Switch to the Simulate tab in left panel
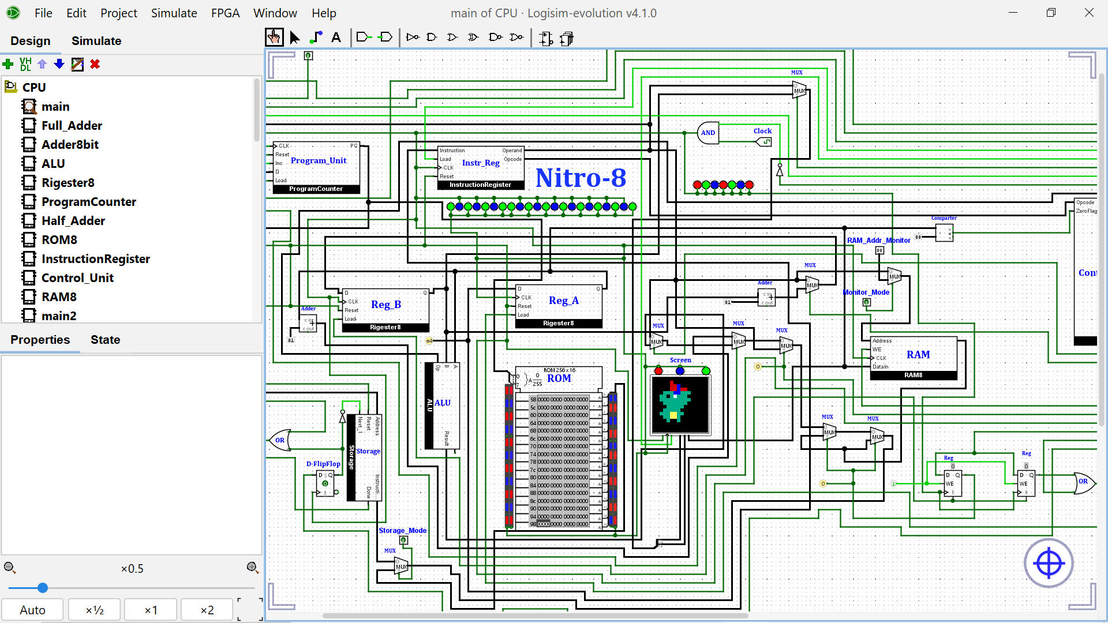Viewport: 1108px width, 623px height. [96, 41]
